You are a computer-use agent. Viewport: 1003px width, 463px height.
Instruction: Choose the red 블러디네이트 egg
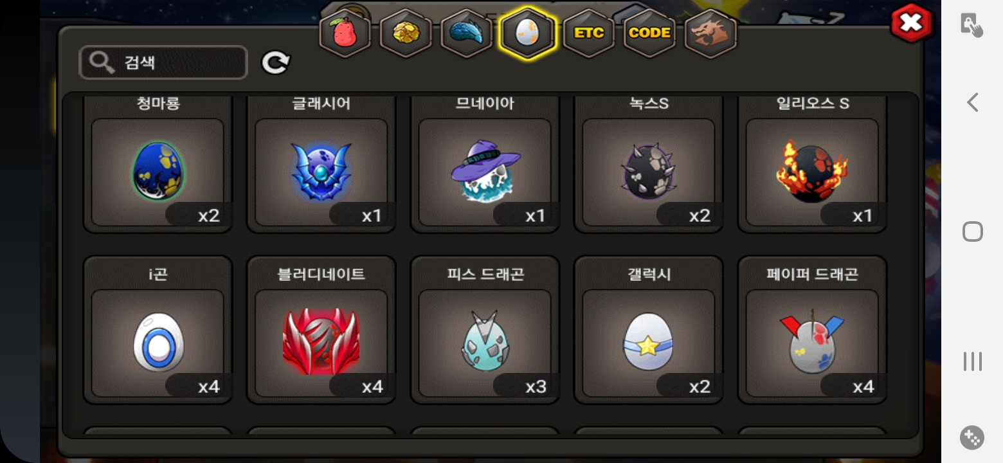tap(321, 343)
